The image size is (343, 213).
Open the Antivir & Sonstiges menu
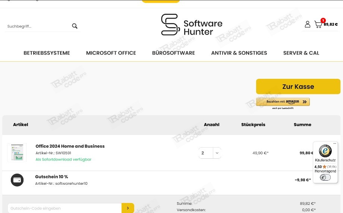pyautogui.click(x=239, y=53)
